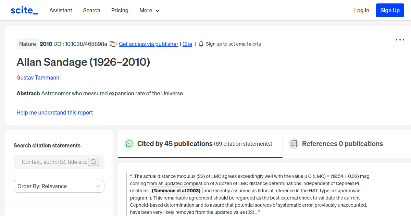
Task: Open the Assistant page
Action: coord(61,10)
